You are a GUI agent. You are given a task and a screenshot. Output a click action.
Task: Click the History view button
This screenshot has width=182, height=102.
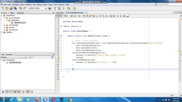tap(66, 16)
